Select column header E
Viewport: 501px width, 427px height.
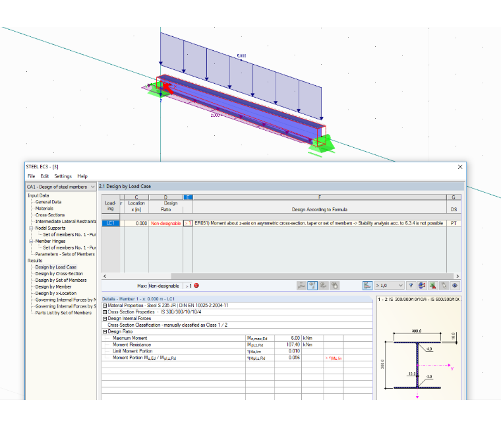pos(188,197)
